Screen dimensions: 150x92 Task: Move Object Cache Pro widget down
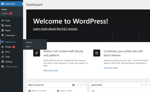tap(81, 85)
